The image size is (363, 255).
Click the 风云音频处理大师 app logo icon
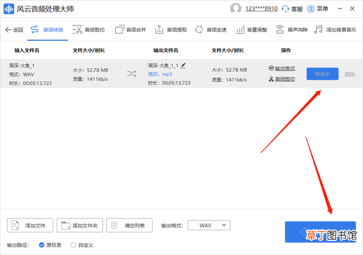click(9, 9)
